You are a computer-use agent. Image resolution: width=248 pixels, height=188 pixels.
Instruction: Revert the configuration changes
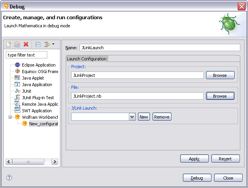pyautogui.click(x=226, y=159)
